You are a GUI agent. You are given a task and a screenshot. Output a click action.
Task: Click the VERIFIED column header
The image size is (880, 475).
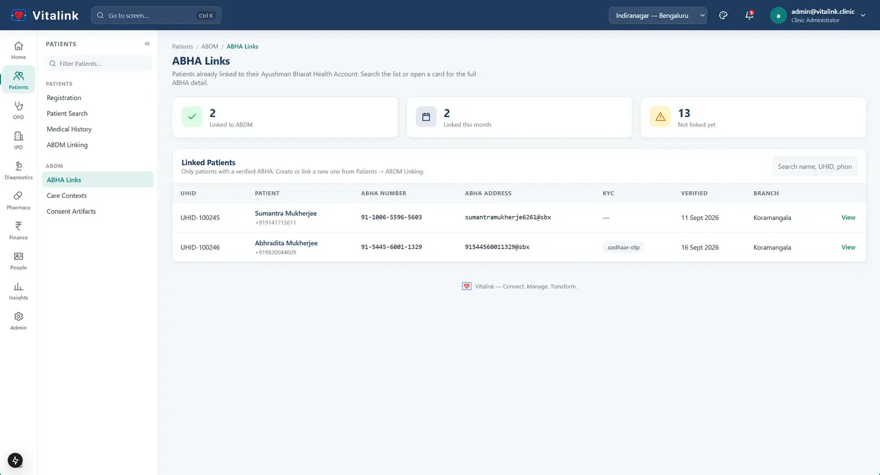pyautogui.click(x=694, y=194)
